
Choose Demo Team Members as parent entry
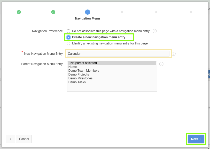tap(84, 71)
